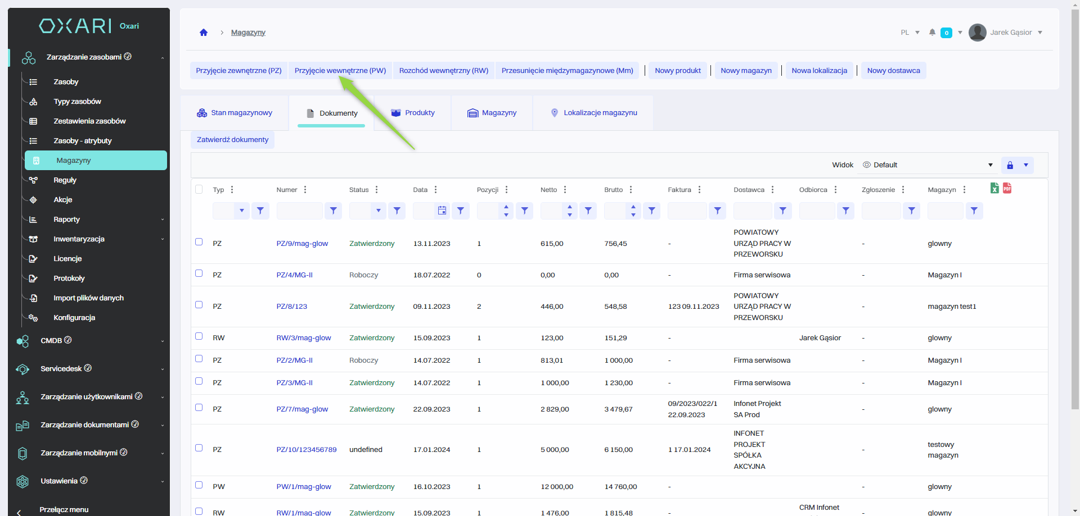1080x516 pixels.
Task: Export table to PDF icon
Action: [x=1007, y=188]
